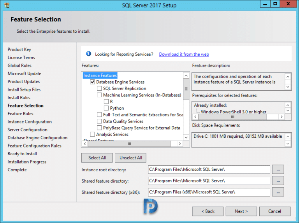Check Data Quality Services
299x223 pixels.
99,121
